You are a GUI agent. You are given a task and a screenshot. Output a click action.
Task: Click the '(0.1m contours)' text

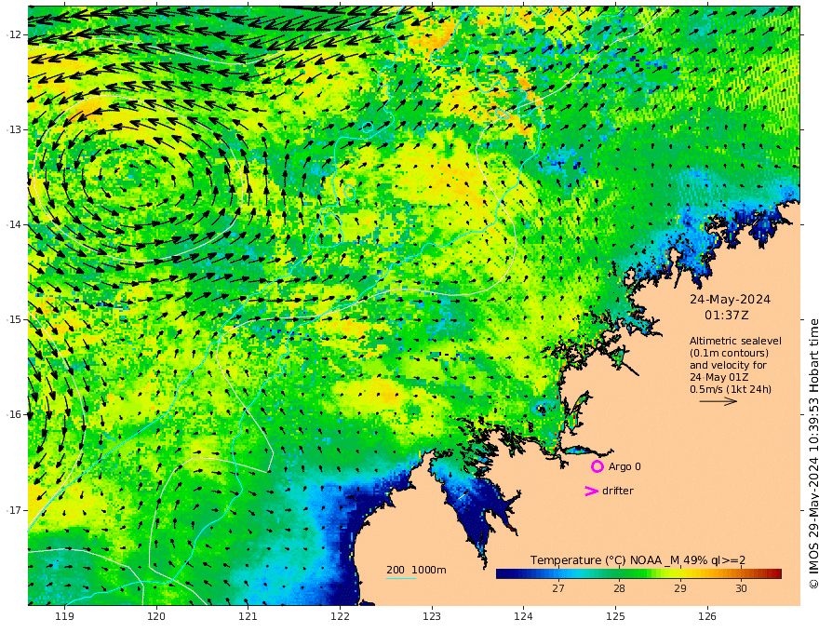point(729,353)
